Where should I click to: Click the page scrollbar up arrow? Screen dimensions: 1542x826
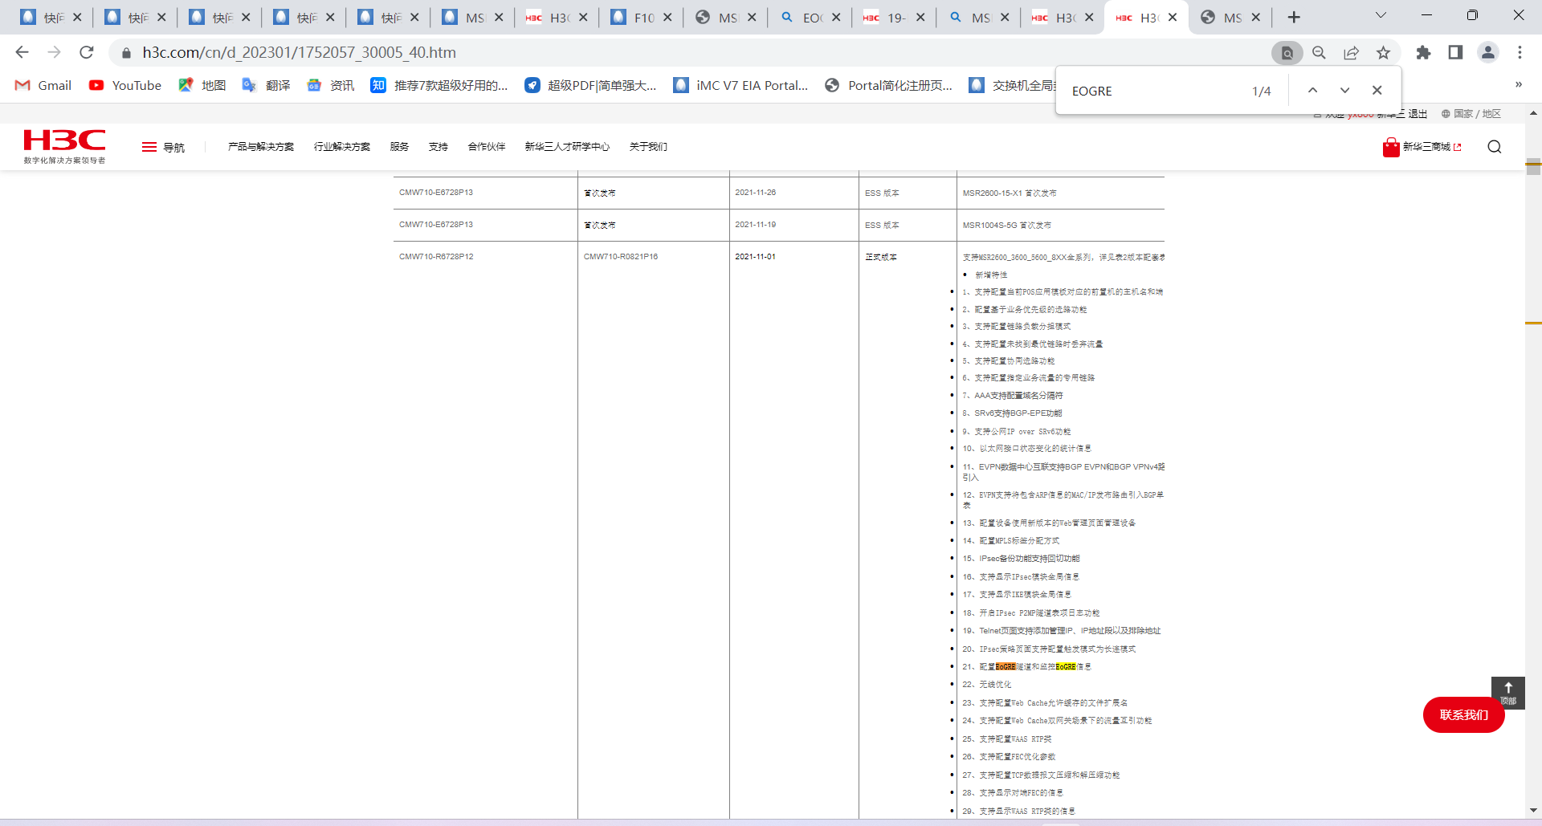(x=1533, y=113)
